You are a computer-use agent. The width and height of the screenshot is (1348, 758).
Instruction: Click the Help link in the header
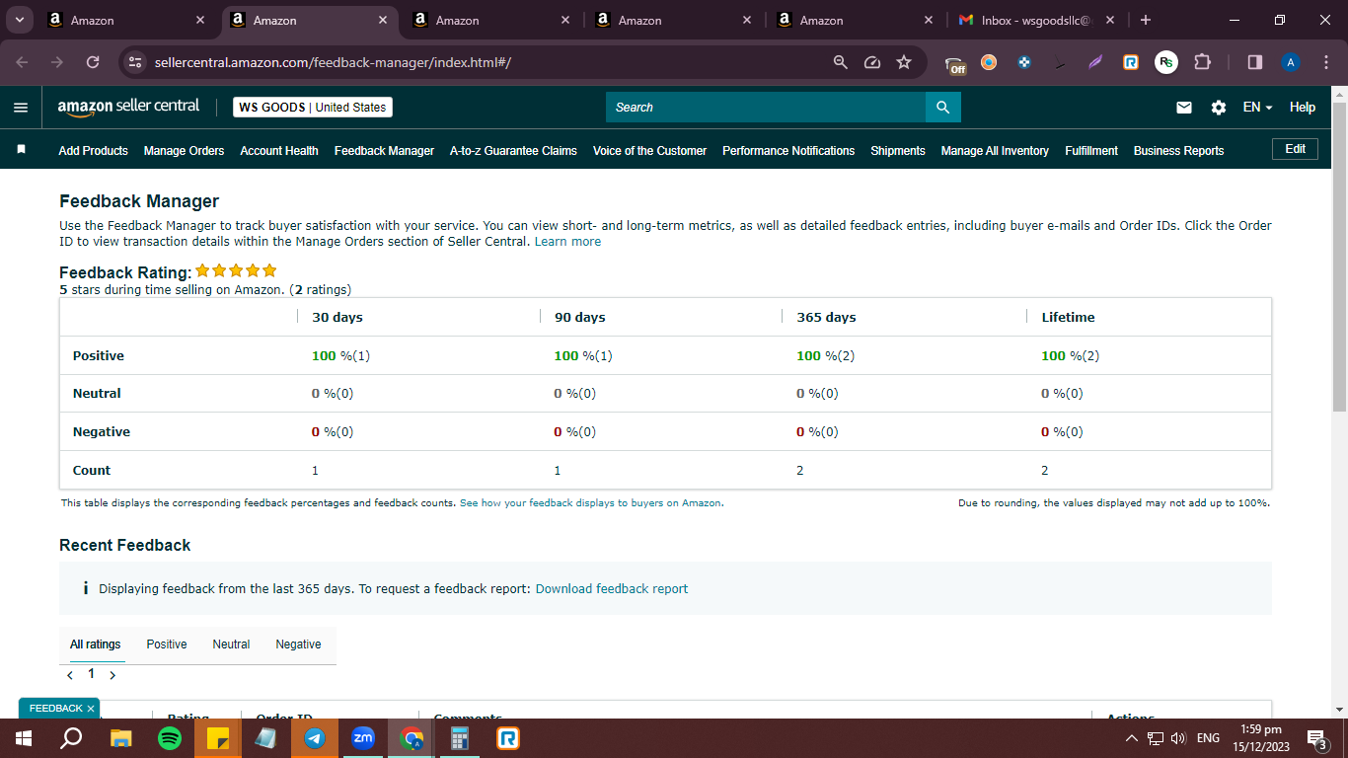[x=1303, y=108]
